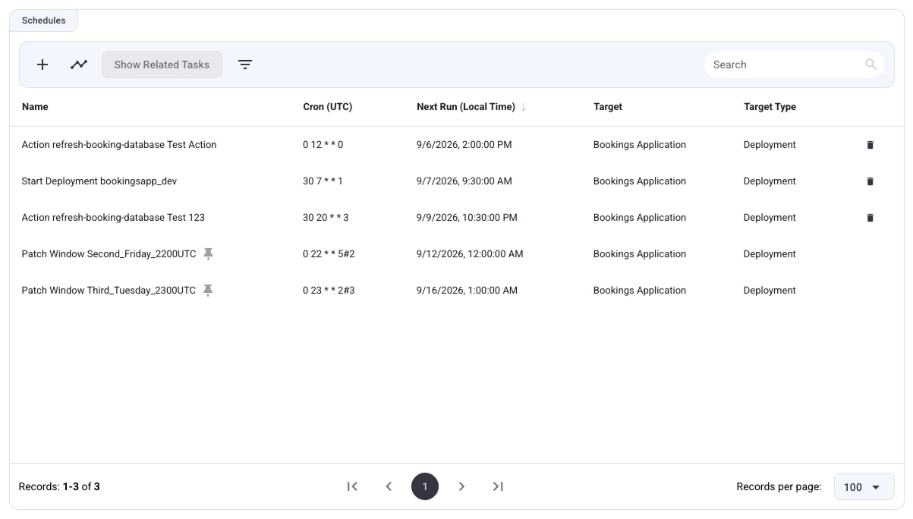The width and height of the screenshot is (913, 519).
Task: Click pin icon on Second_Friday_2200UTC row
Action: [208, 254]
